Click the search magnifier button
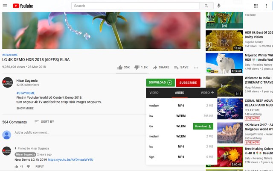The image size is (273, 171). pyautogui.click(x=206, y=6)
